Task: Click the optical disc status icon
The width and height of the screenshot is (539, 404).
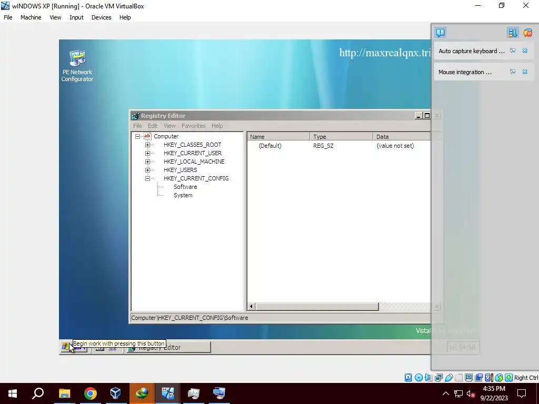Action: (x=418, y=378)
